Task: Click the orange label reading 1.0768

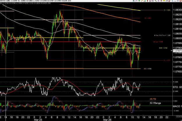Action: (148, 69)
